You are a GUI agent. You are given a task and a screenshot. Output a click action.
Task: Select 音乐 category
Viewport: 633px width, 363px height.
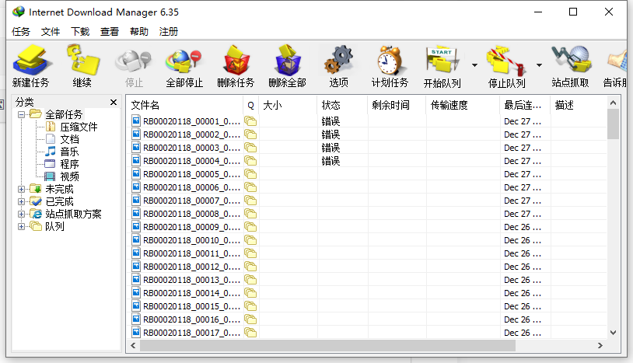pyautogui.click(x=69, y=152)
